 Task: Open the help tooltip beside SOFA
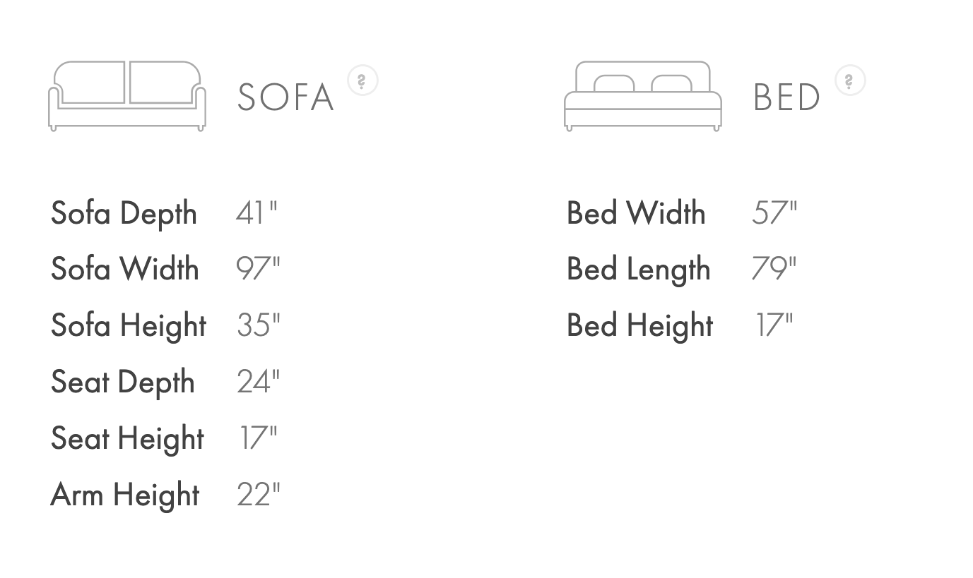(362, 80)
